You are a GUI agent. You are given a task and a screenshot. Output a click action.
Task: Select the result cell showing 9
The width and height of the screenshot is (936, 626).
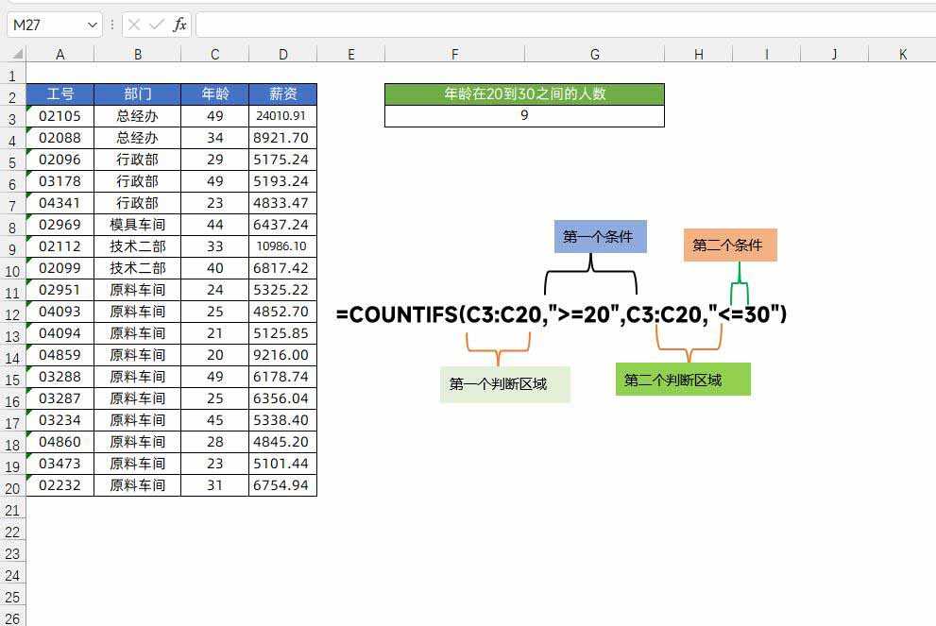pos(524,116)
